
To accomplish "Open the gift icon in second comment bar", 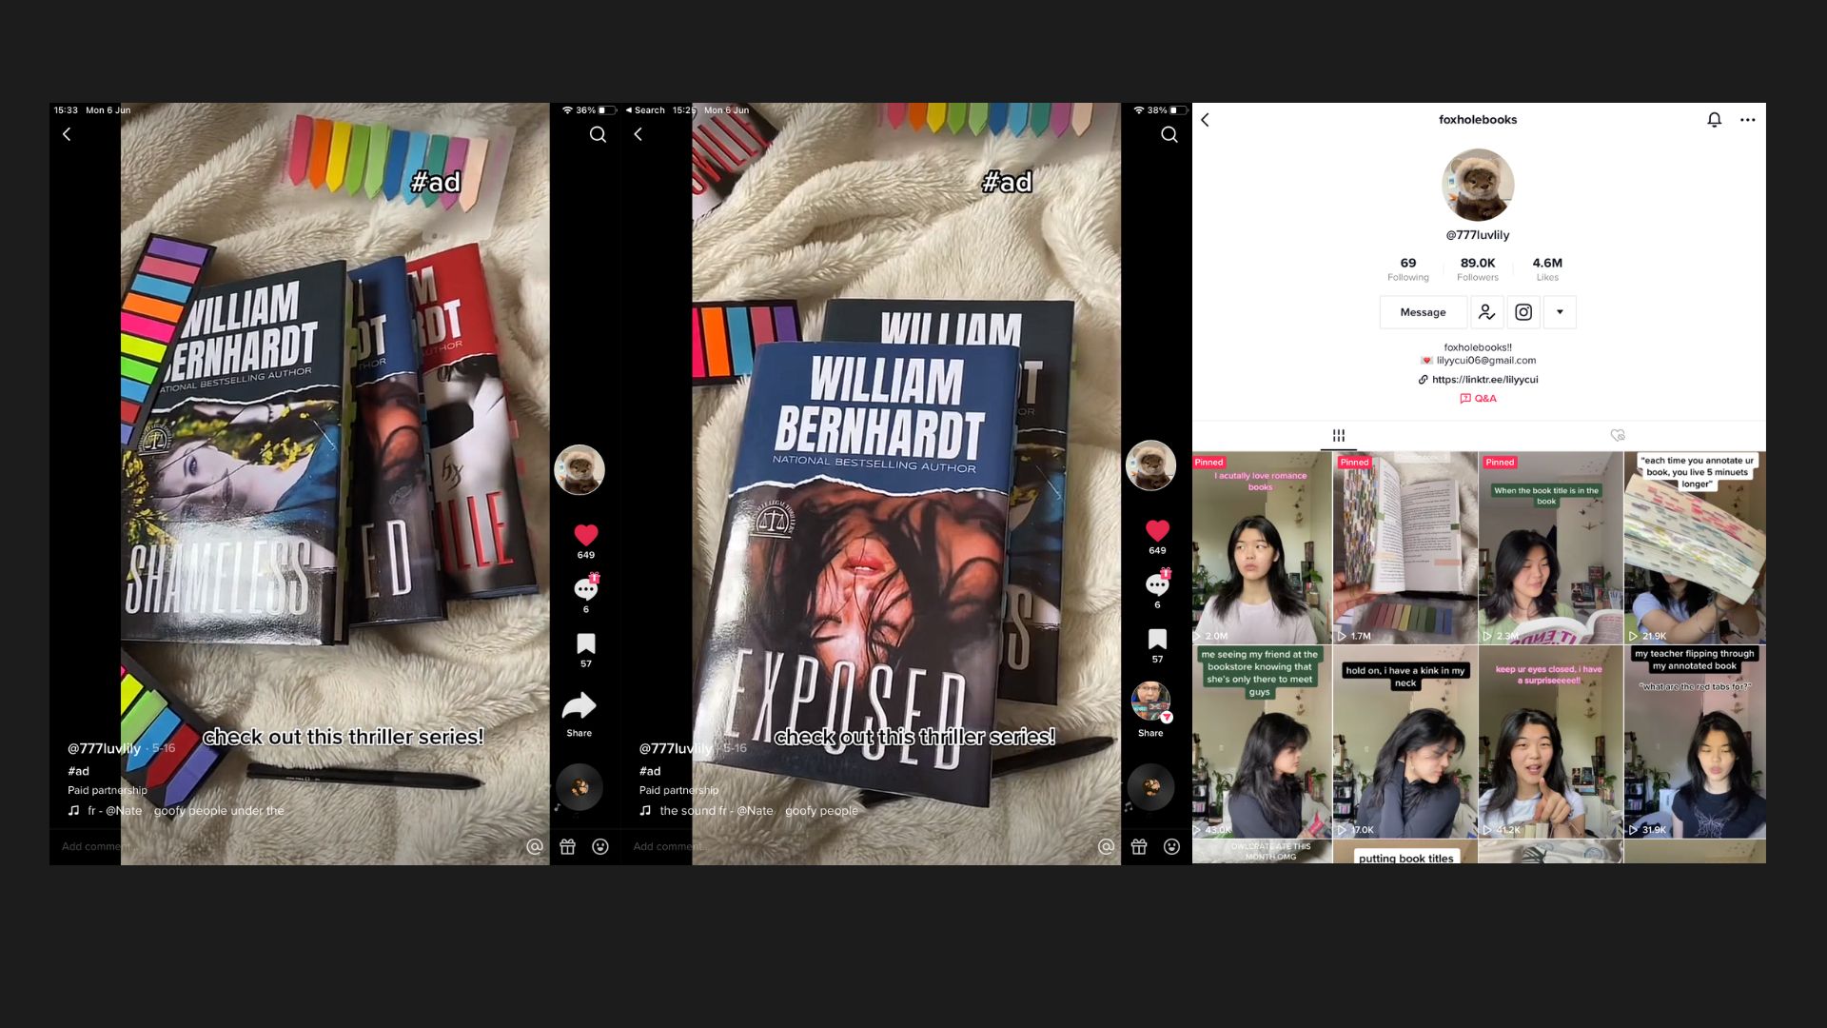I will [1139, 846].
